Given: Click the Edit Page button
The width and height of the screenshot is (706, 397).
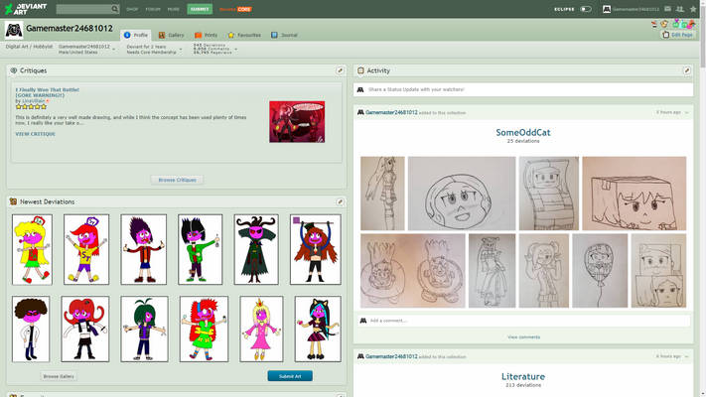Looking at the screenshot, I should coord(677,35).
